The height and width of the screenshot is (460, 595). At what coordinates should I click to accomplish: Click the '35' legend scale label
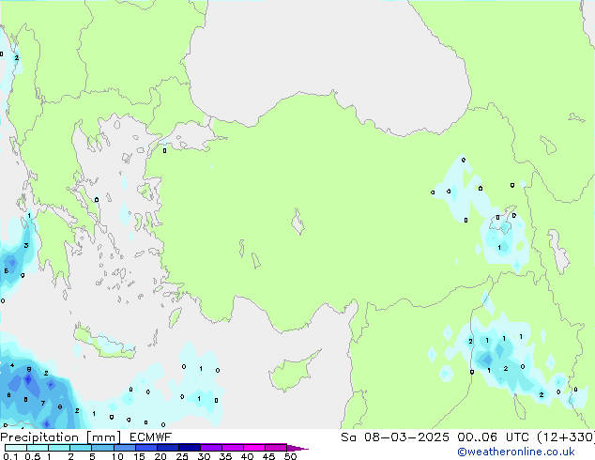225,456
